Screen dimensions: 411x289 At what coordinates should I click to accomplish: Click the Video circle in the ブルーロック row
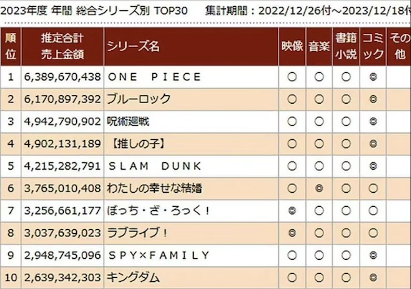click(x=292, y=99)
